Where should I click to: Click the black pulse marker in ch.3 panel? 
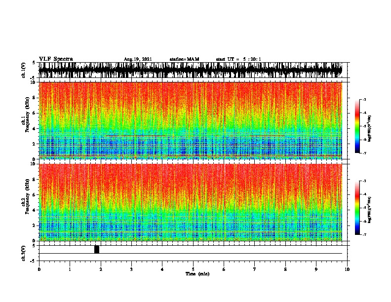(x=97, y=249)
